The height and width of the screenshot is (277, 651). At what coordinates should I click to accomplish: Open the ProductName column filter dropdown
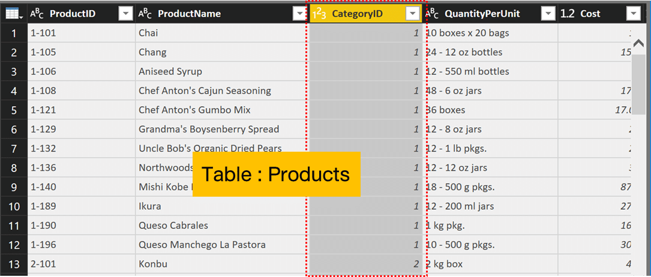pos(298,14)
